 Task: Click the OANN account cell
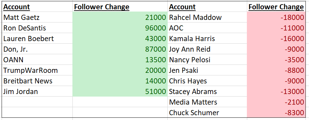[37, 60]
